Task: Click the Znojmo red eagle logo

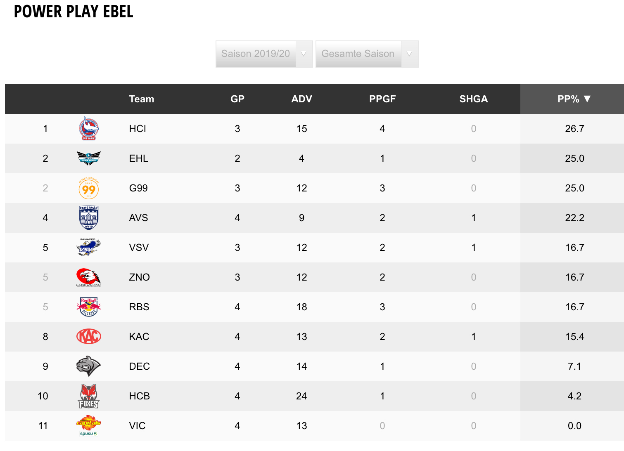Action: (89, 277)
